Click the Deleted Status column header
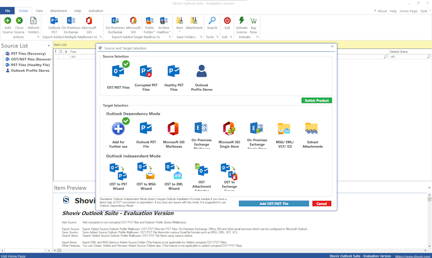 (410, 52)
